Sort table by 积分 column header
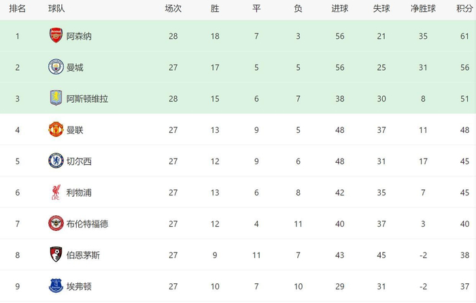Screen dimensions: 476x303 [x=466, y=9]
